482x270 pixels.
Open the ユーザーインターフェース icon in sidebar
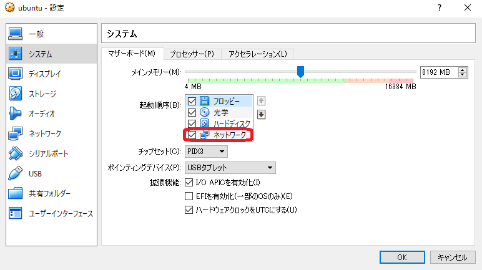pos(16,213)
